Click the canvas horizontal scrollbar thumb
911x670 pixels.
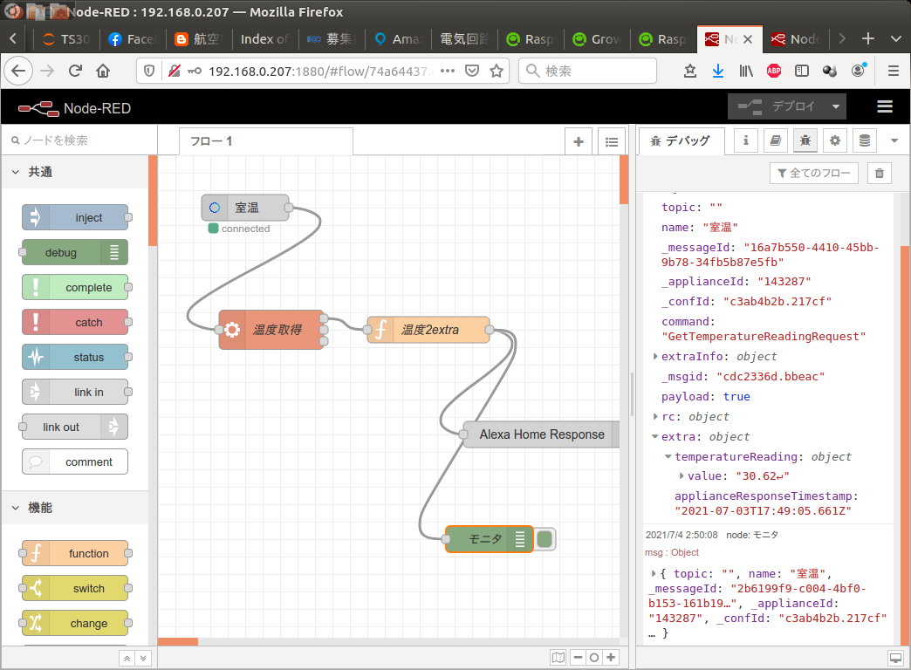pyautogui.click(x=178, y=641)
